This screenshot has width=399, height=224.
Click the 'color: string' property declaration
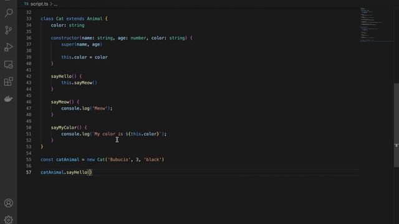pyautogui.click(x=67, y=25)
